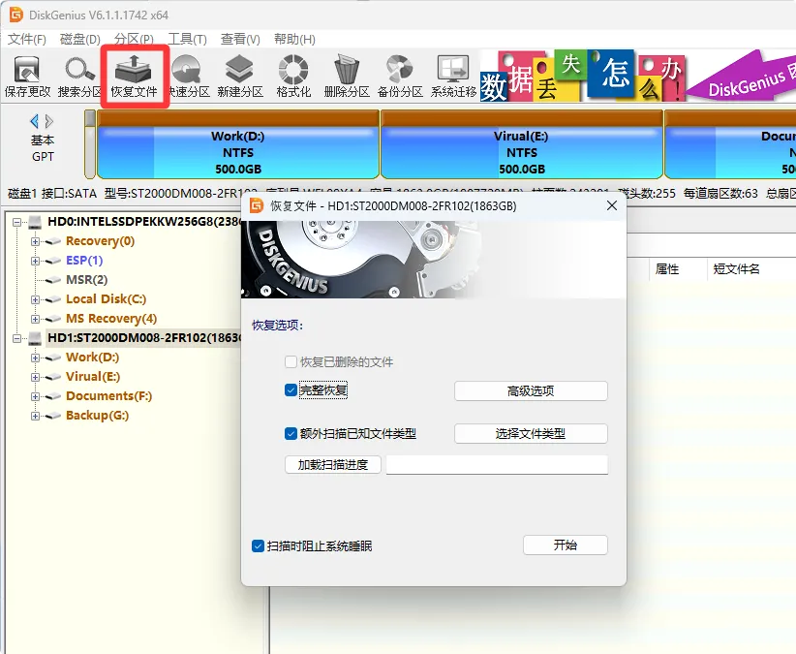Click the 高级选项 advanced options button

tap(531, 391)
